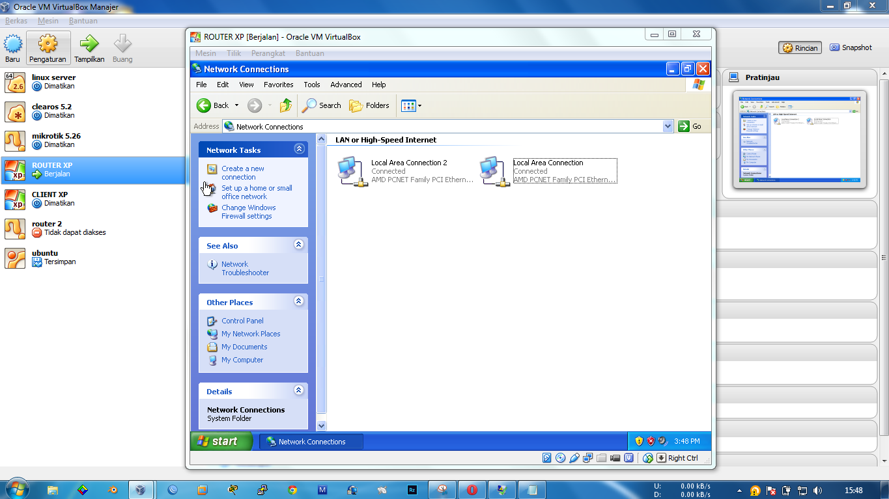Toggle the Folders pane button
The height and width of the screenshot is (499, 889).
click(369, 105)
